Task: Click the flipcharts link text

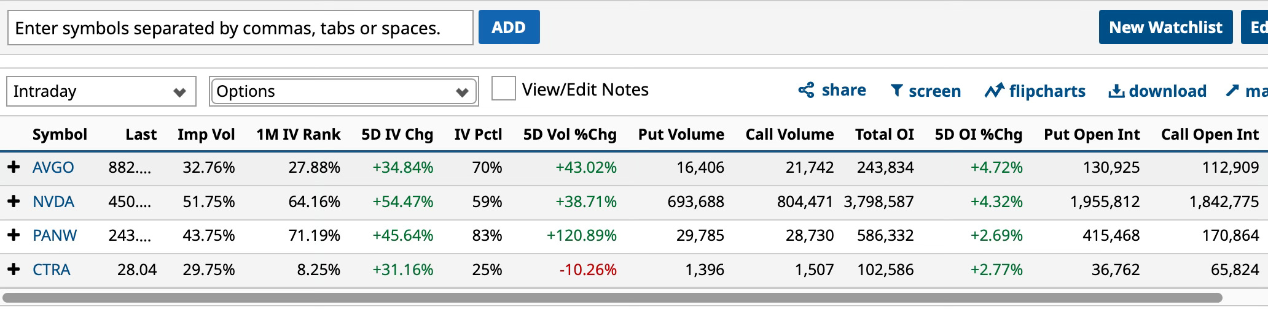Action: pyautogui.click(x=1047, y=91)
